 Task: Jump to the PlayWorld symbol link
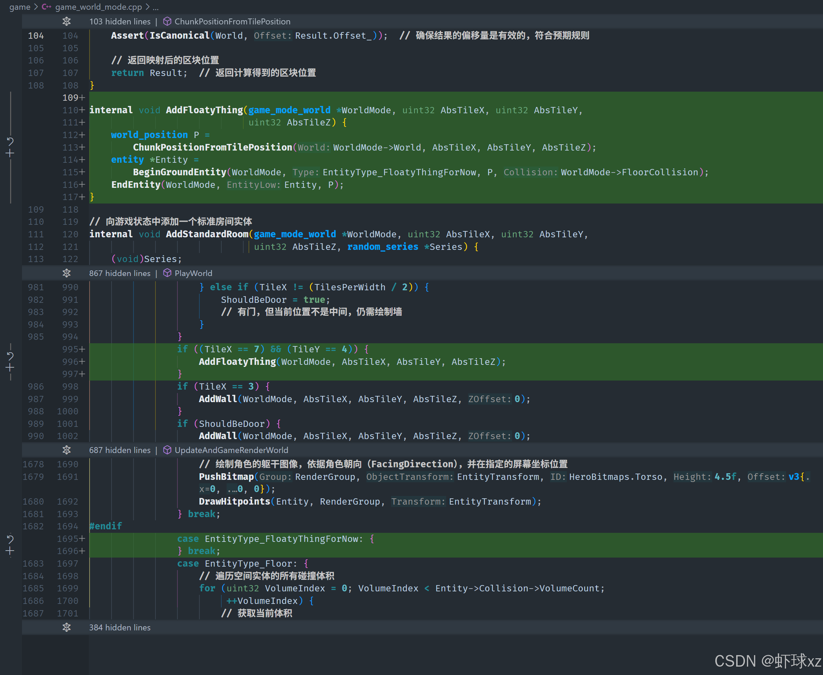point(193,273)
